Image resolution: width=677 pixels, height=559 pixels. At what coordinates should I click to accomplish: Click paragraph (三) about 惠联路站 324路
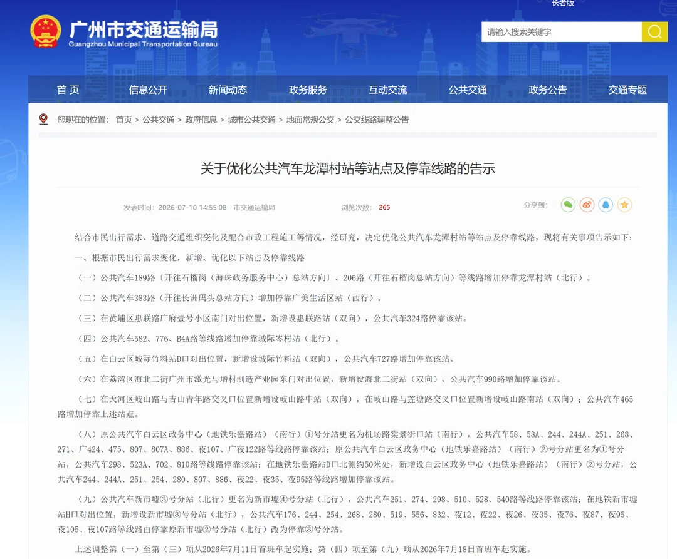pyautogui.click(x=272, y=319)
